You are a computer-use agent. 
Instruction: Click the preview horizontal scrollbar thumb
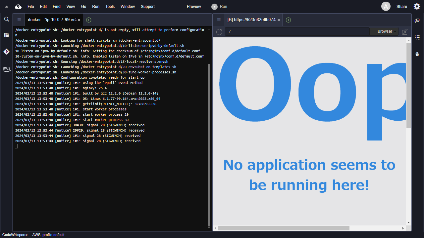[284, 228]
